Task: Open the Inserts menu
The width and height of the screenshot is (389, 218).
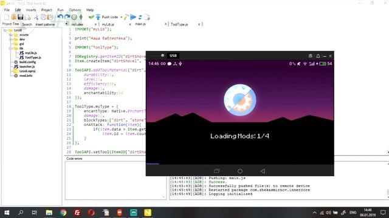Action: pos(31,10)
